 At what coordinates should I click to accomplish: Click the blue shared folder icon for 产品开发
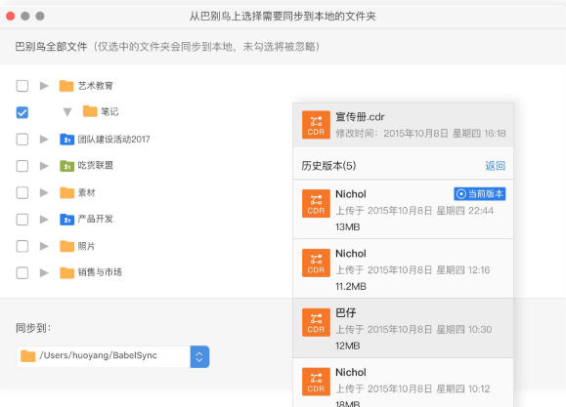click(66, 220)
